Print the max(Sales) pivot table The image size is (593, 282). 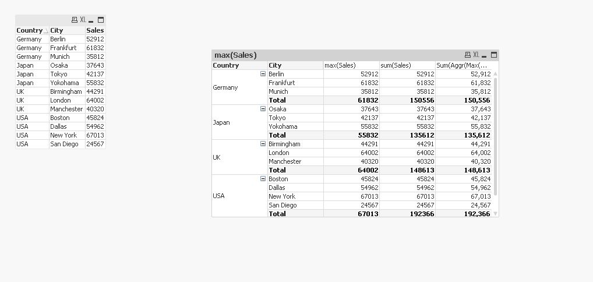pos(468,55)
